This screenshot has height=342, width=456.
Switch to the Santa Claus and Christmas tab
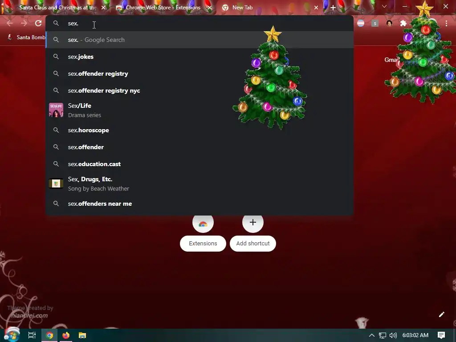57,8
